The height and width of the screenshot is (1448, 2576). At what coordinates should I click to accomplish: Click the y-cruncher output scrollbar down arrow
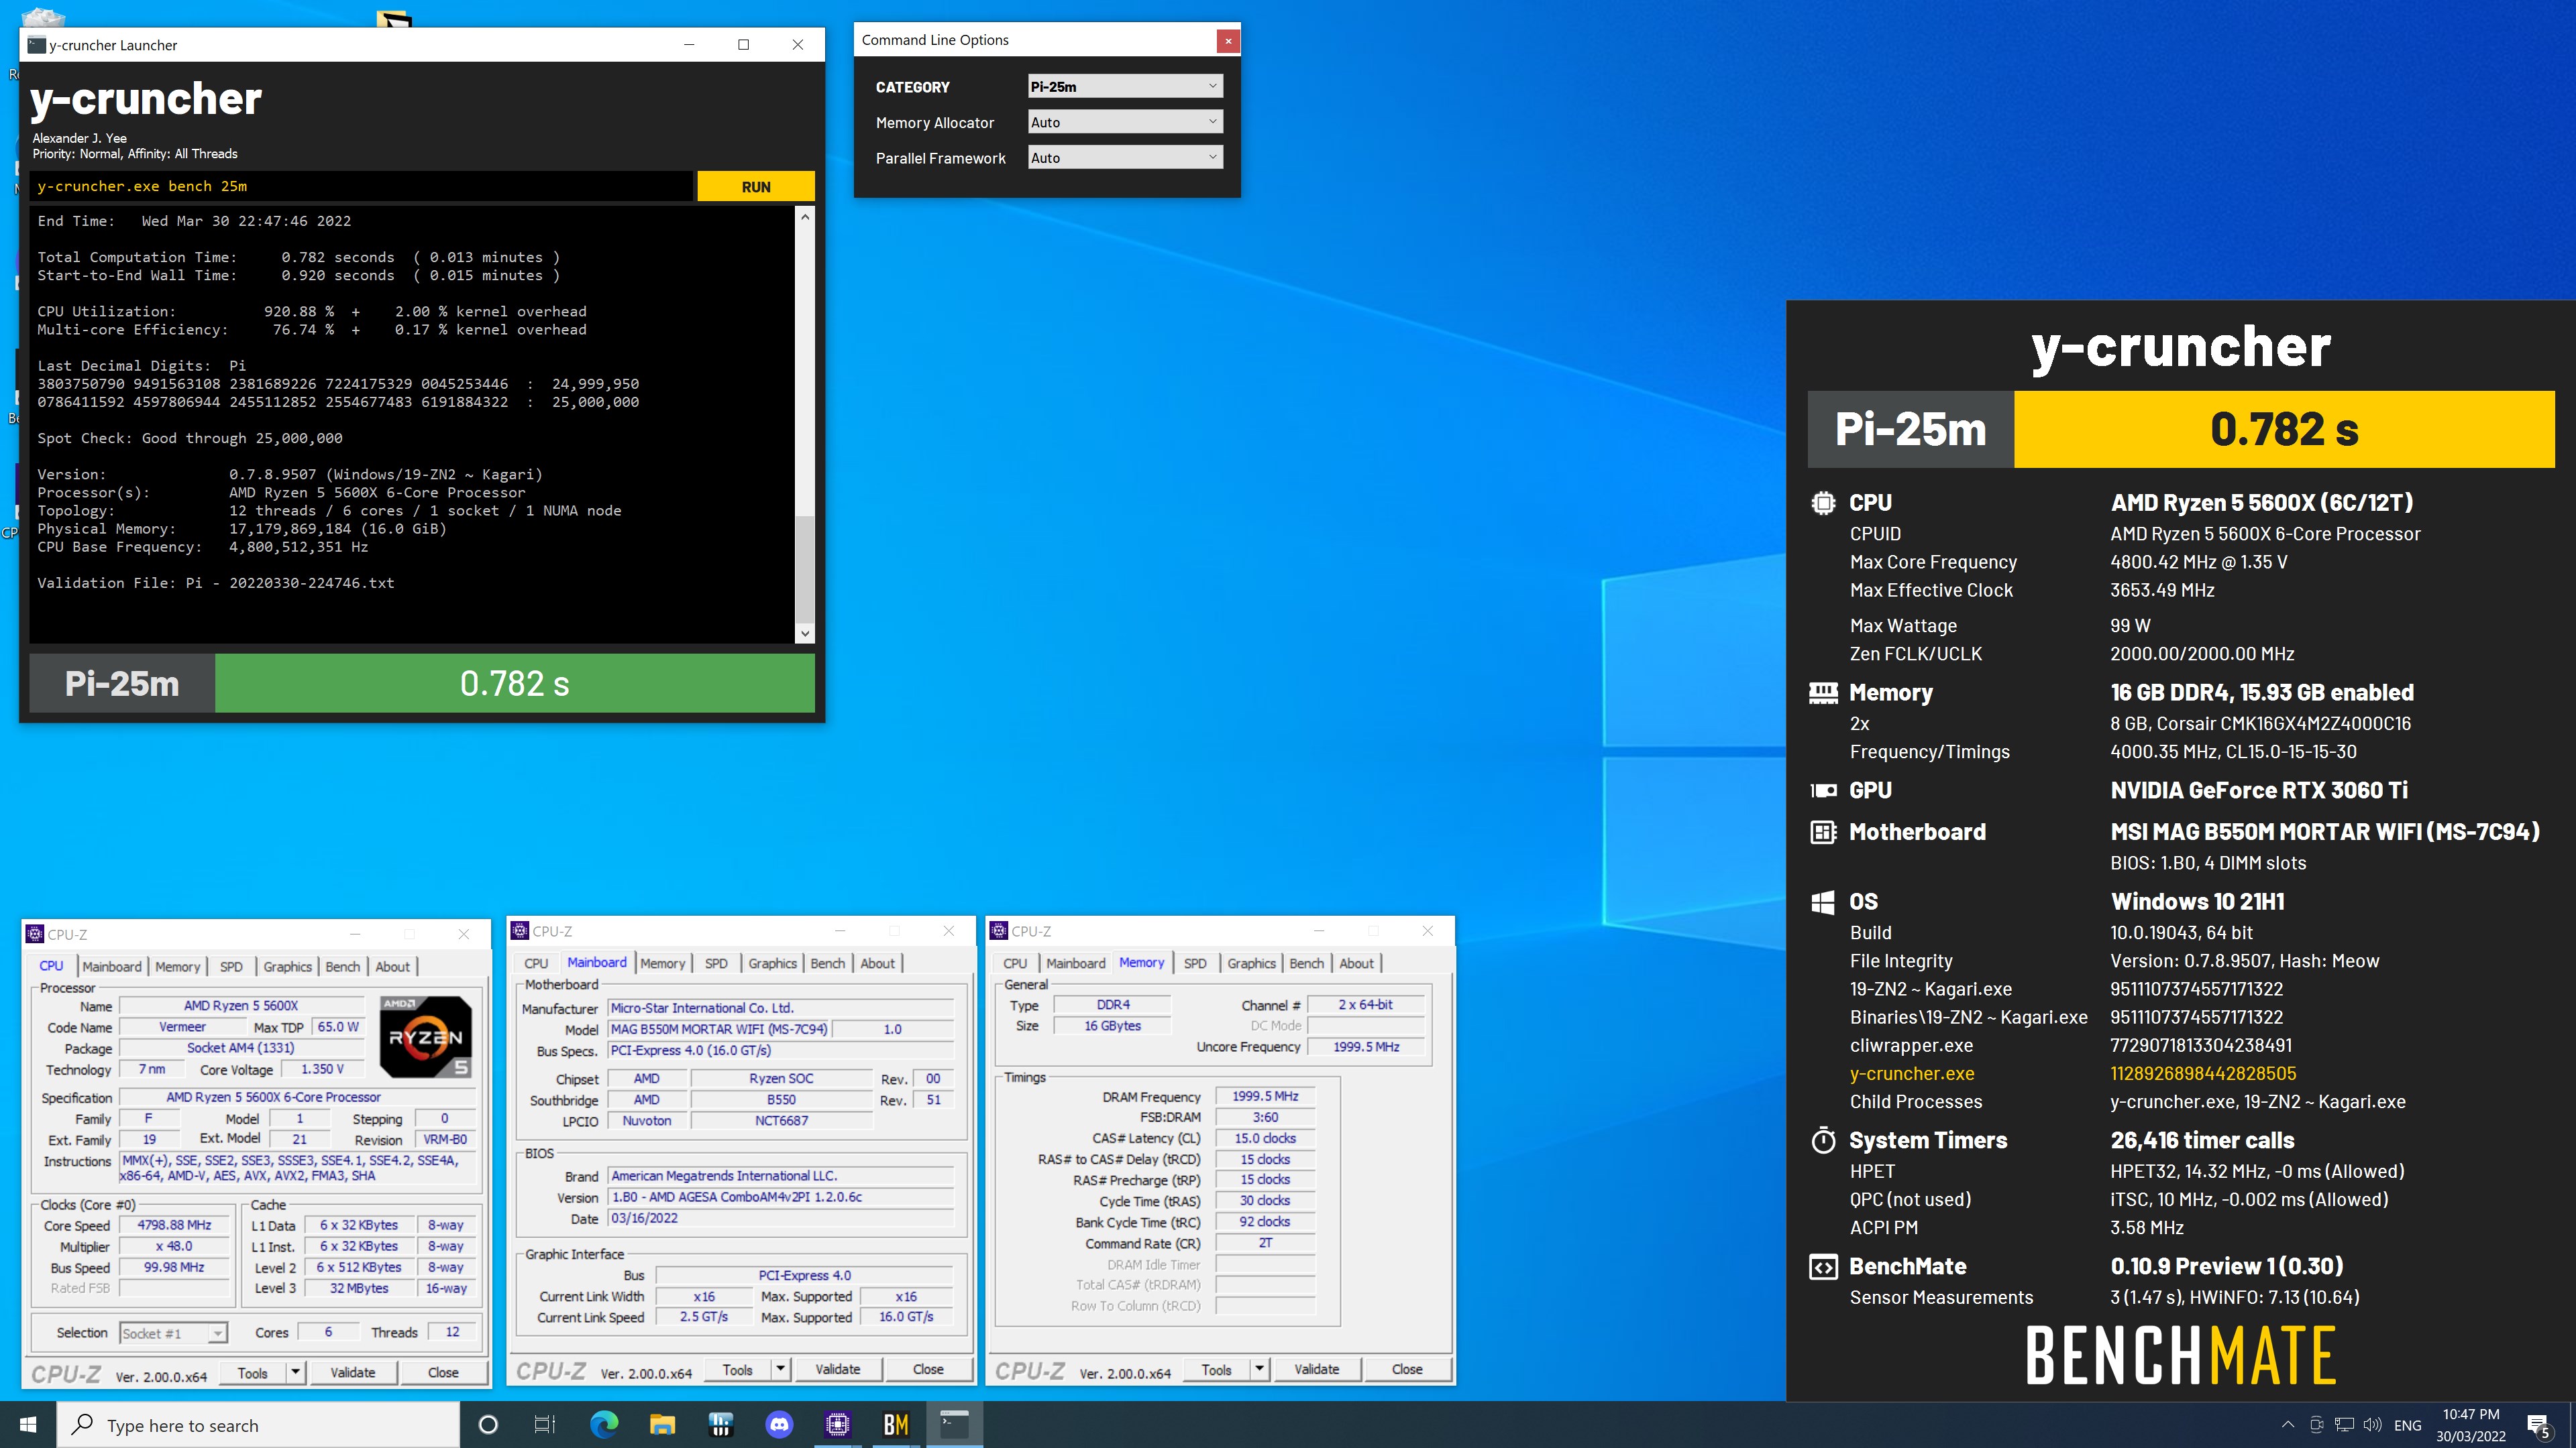click(x=805, y=633)
